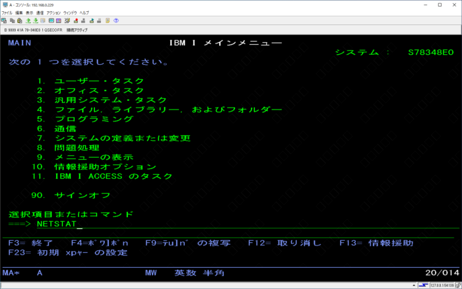Click the blue globe help icon
The image size is (462, 289).
(116, 20)
